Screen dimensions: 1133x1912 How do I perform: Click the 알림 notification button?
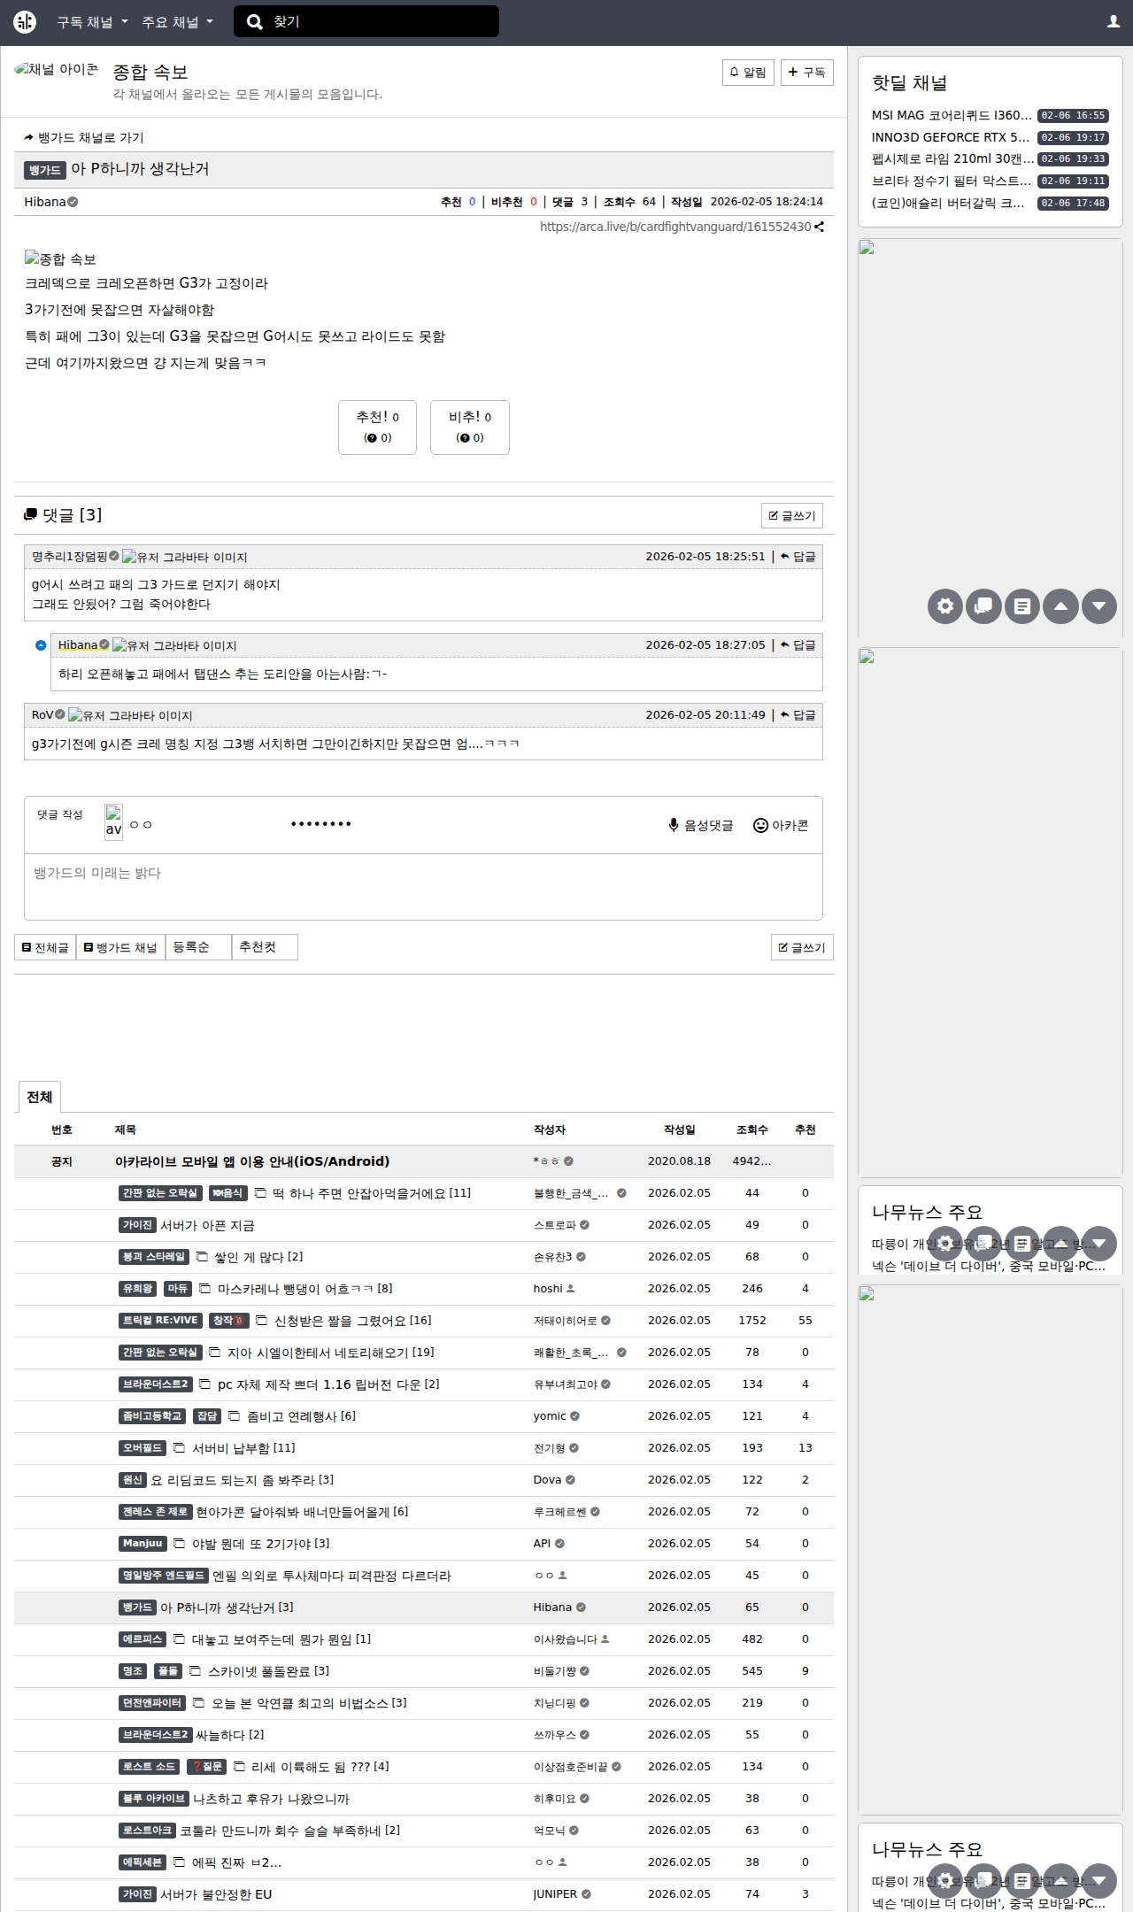748,72
